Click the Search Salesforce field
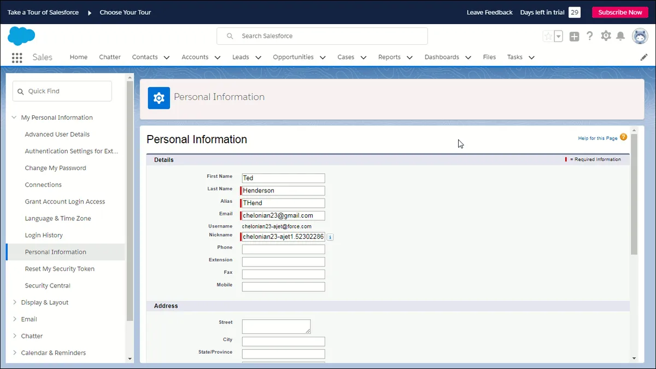This screenshot has height=369, width=656. pyautogui.click(x=322, y=36)
